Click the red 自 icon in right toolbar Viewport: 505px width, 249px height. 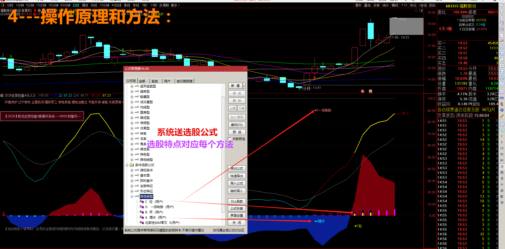click(502, 66)
